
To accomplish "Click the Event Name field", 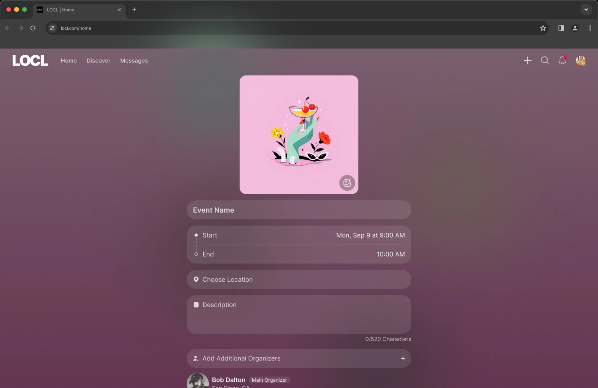I will [299, 210].
